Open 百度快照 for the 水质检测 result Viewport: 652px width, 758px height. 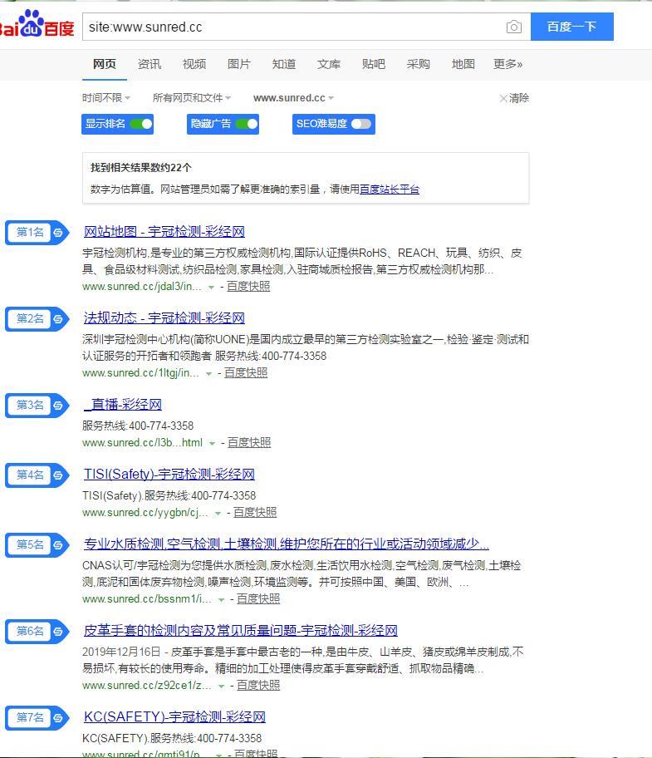click(x=258, y=599)
